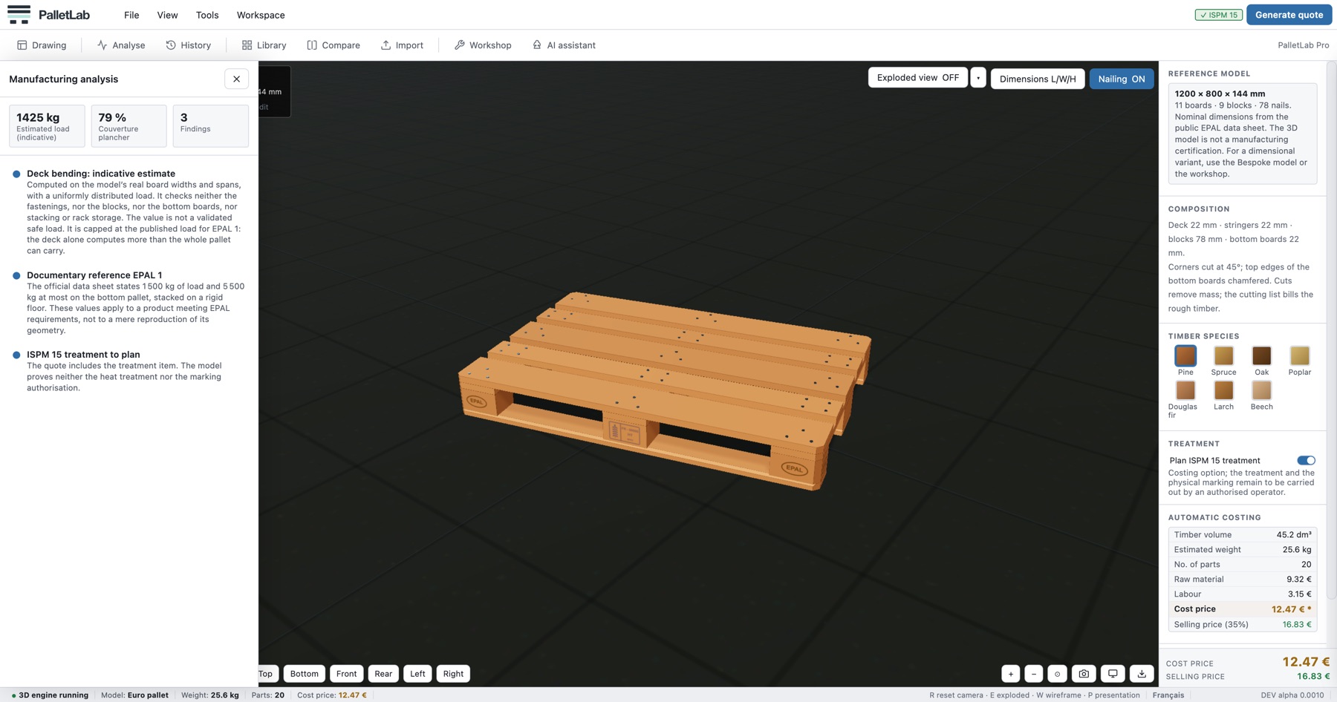Turn off the Nailing display

(1121, 79)
